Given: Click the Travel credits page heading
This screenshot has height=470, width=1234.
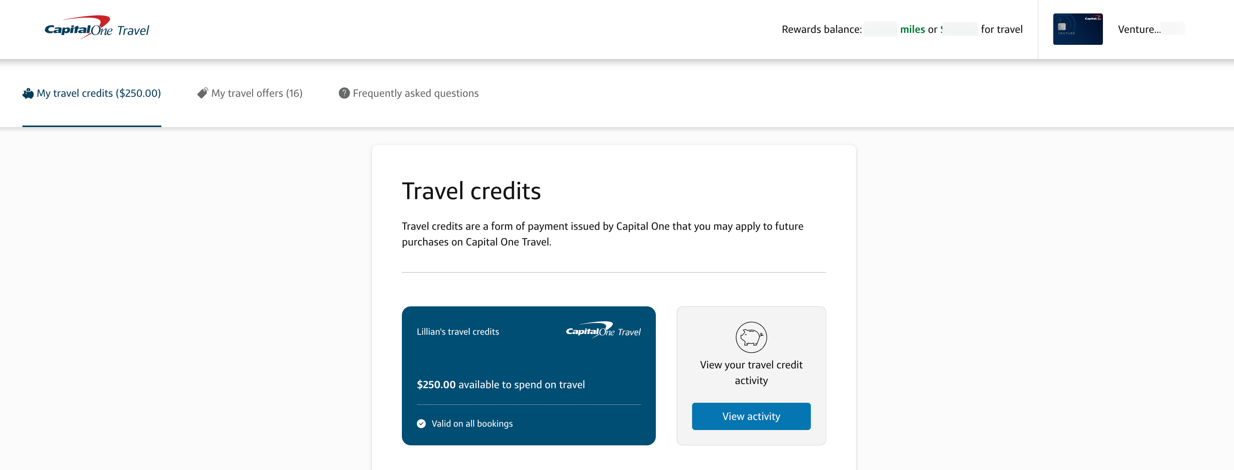Looking at the screenshot, I should click(x=471, y=191).
